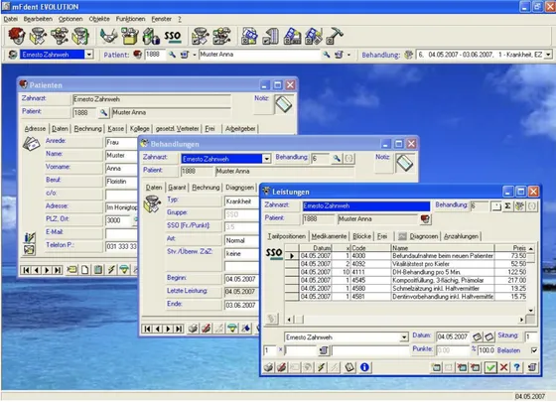Click price cell 122.50 in Leistungen table
Image resolution: width=556 pixels, height=402 pixels.
pyautogui.click(x=511, y=272)
